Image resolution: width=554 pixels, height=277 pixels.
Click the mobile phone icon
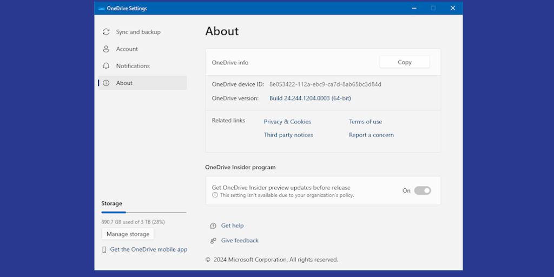pyautogui.click(x=104, y=249)
